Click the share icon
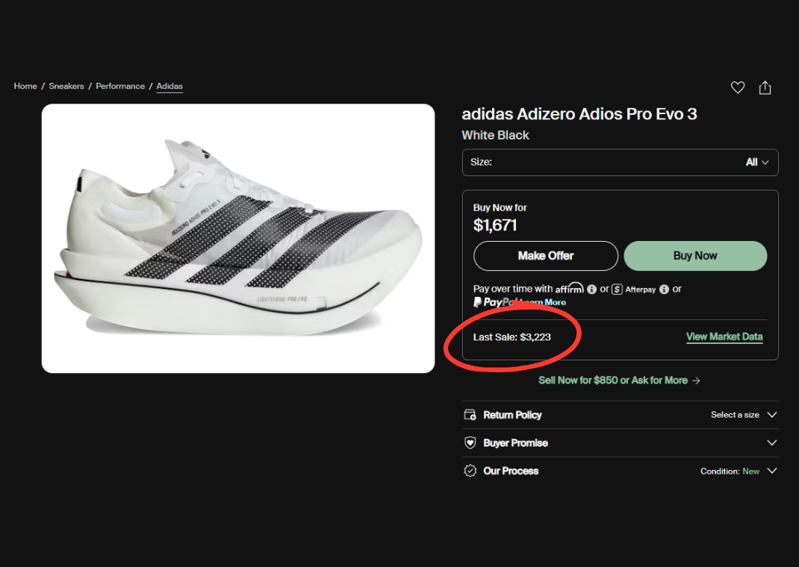 [x=765, y=87]
